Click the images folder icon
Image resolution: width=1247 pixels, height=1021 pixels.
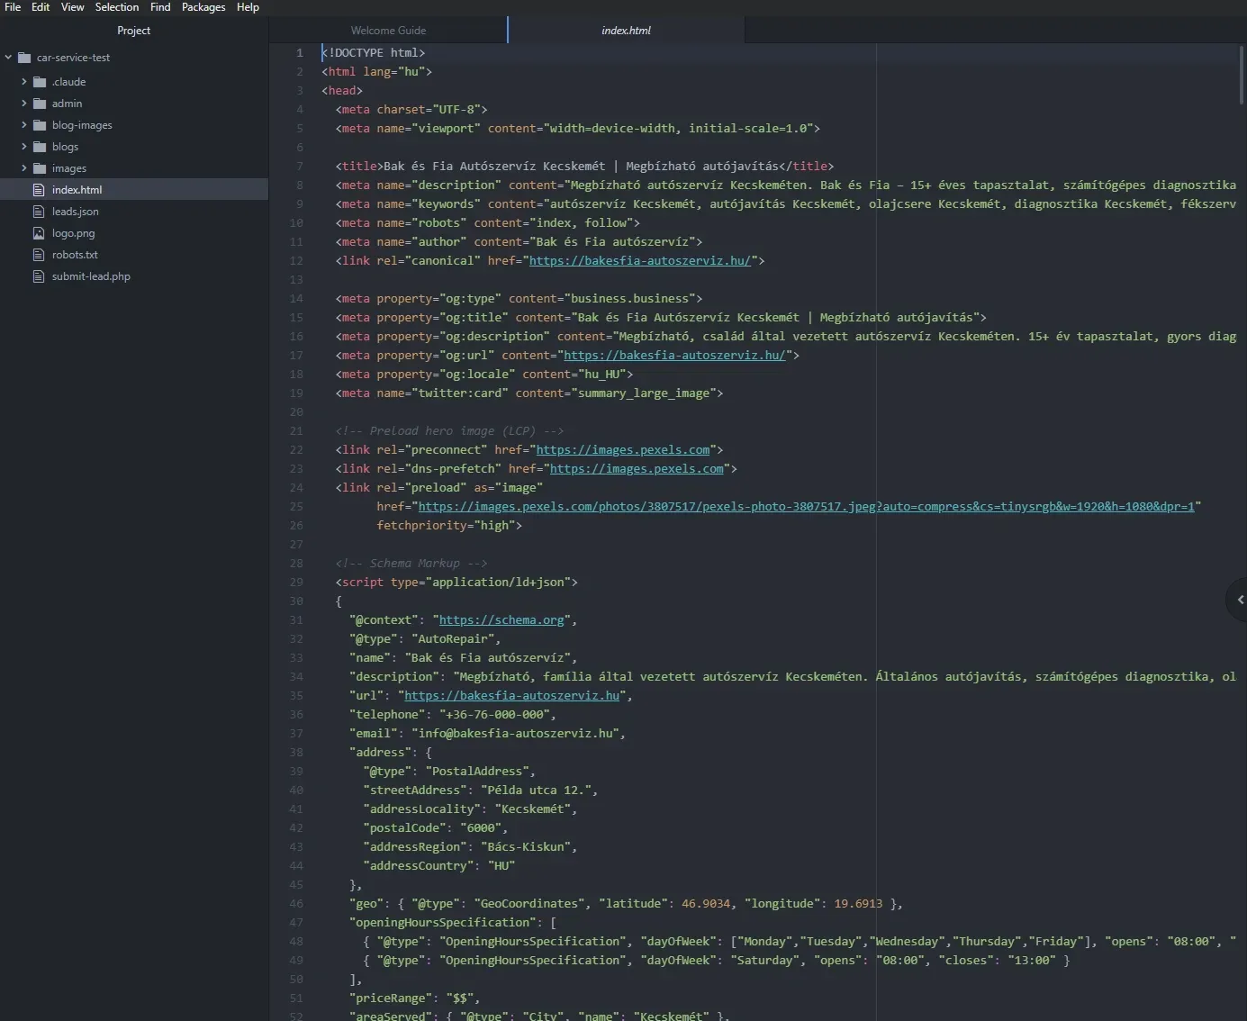click(40, 168)
